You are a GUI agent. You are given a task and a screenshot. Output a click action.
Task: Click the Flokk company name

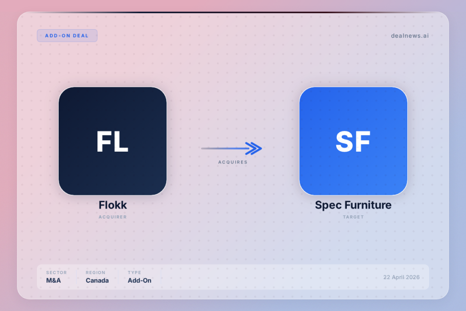[x=112, y=205]
